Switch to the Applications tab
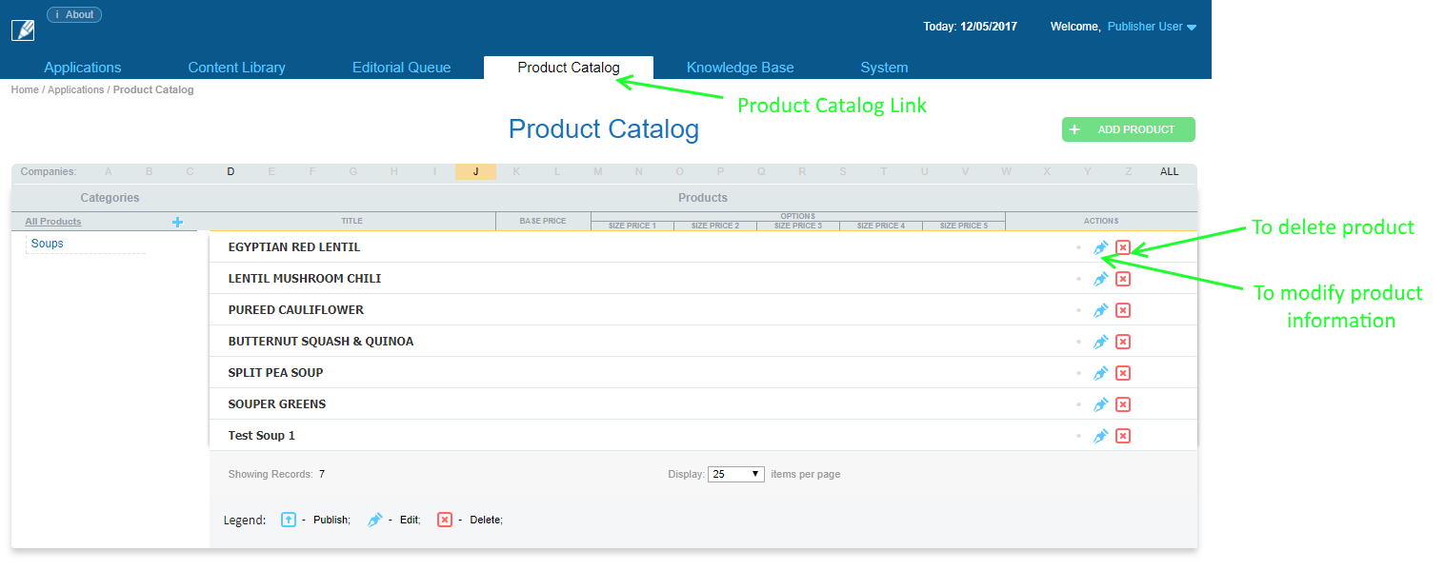The image size is (1445, 570). point(83,68)
